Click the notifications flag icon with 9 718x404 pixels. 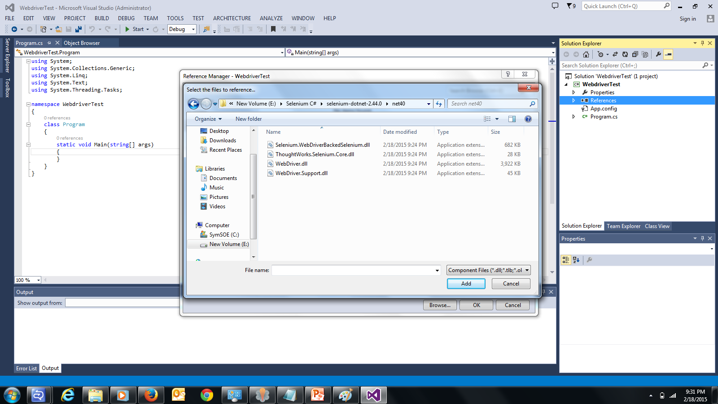[x=571, y=6]
